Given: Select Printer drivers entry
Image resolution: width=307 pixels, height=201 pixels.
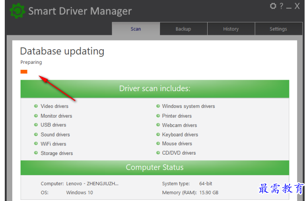Looking at the screenshot, I should click(x=177, y=116).
